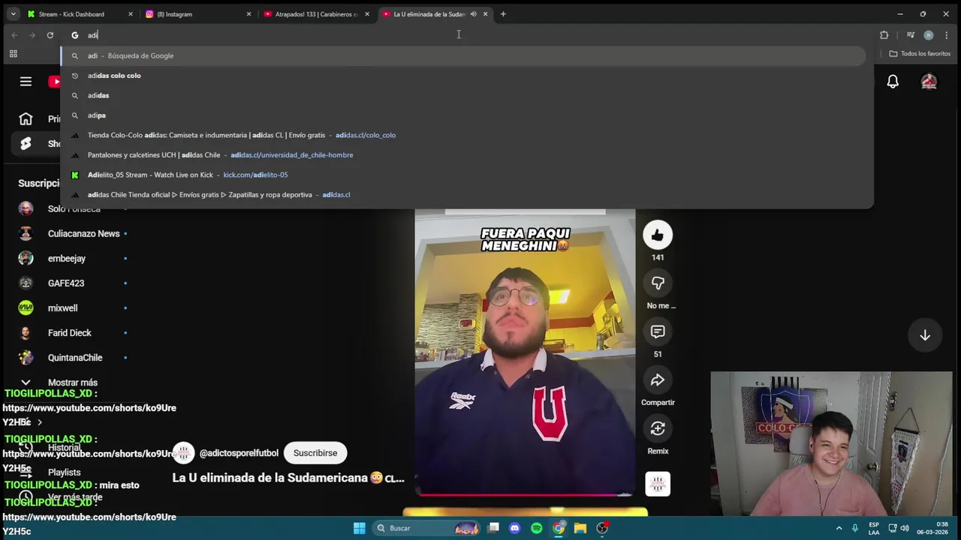Open Windows Start menu
The image size is (961, 540).
359,528
